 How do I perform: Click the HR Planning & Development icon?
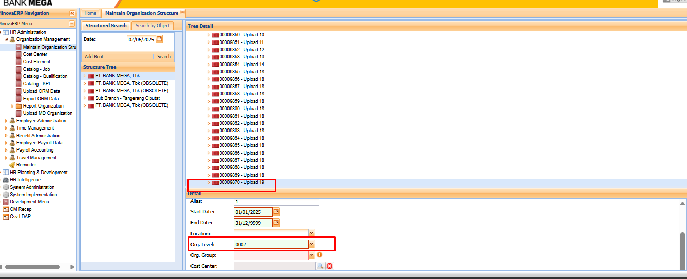[6, 173]
